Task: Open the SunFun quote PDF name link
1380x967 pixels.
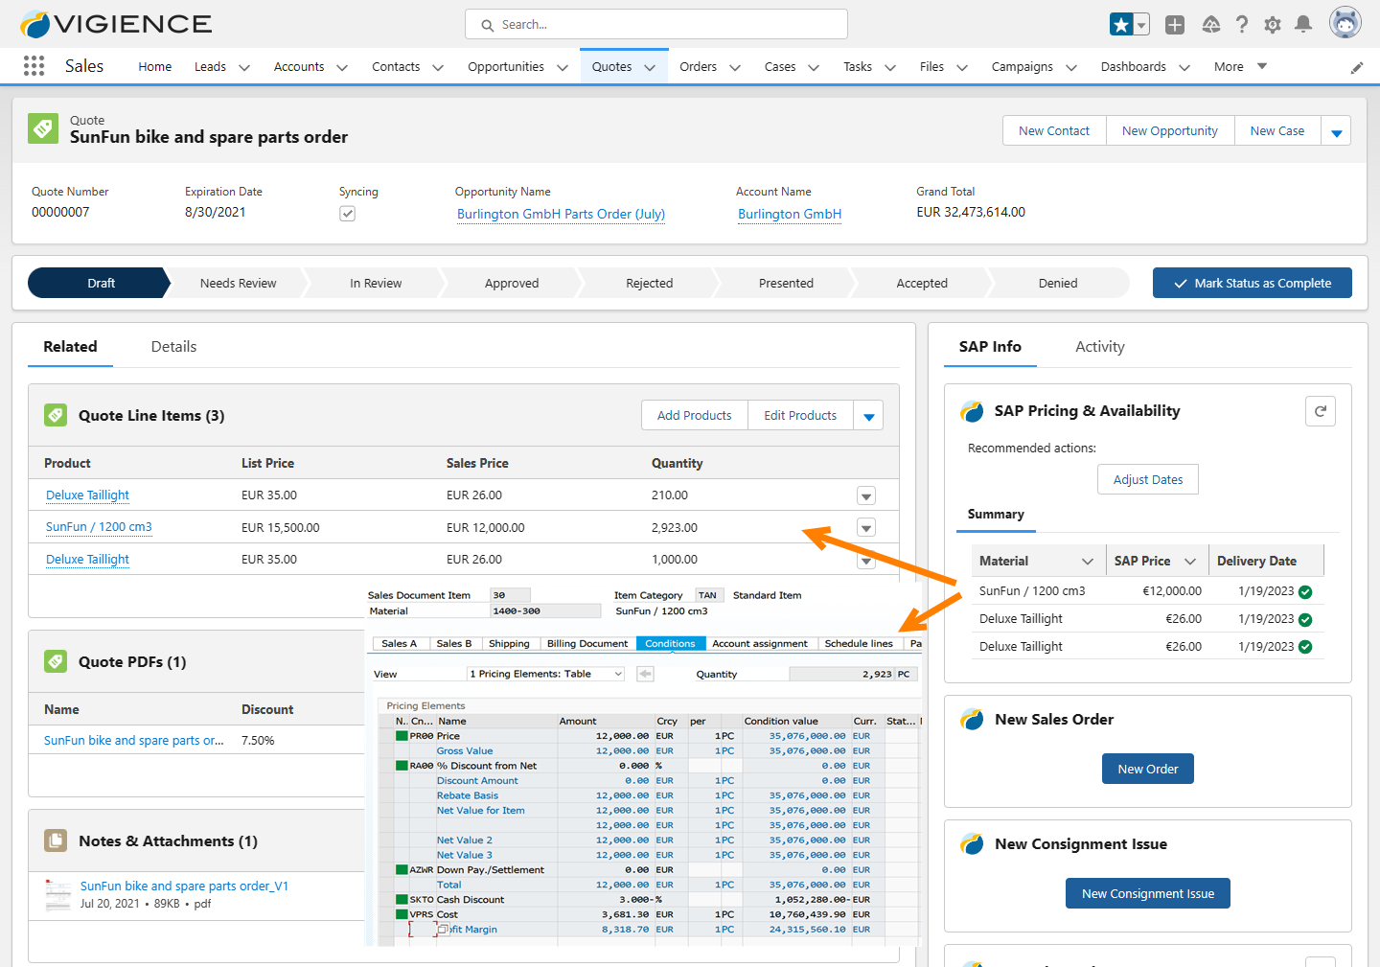Action: tap(134, 741)
